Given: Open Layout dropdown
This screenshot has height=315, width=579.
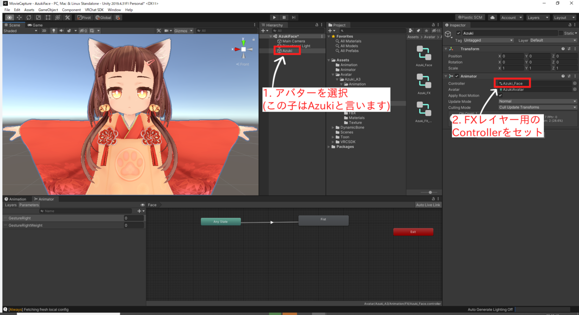Looking at the screenshot, I should click(564, 17).
